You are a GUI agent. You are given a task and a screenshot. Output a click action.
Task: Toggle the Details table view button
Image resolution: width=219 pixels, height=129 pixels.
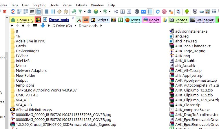point(32,12)
